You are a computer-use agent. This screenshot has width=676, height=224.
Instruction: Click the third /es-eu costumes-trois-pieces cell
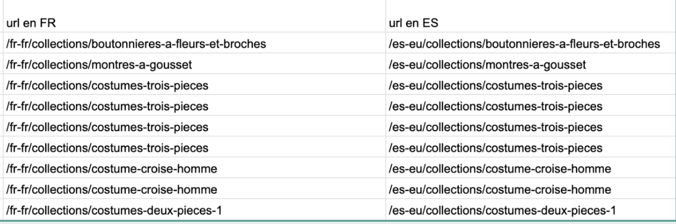click(x=529, y=127)
